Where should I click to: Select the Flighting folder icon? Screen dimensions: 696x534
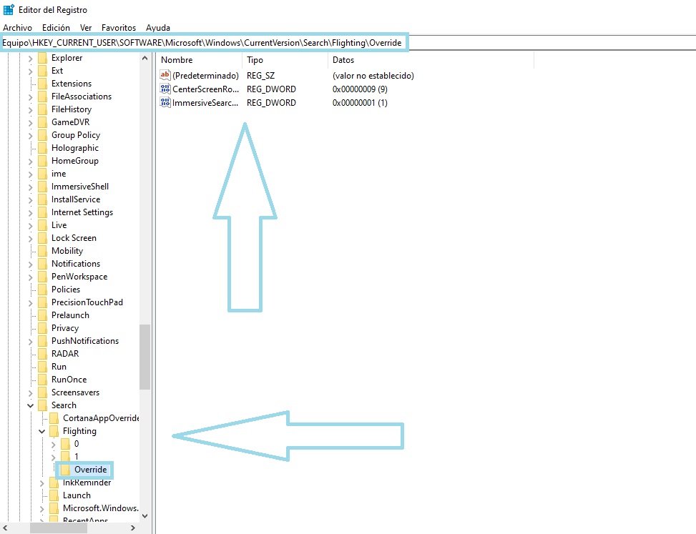pyautogui.click(x=54, y=430)
